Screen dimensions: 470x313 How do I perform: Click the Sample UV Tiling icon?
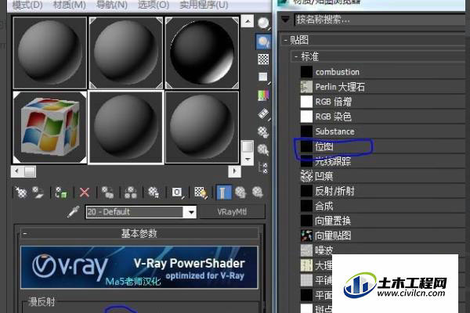(x=263, y=77)
